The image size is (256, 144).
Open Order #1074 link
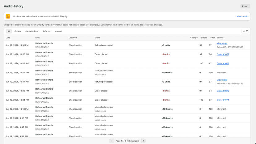pos(223,100)
